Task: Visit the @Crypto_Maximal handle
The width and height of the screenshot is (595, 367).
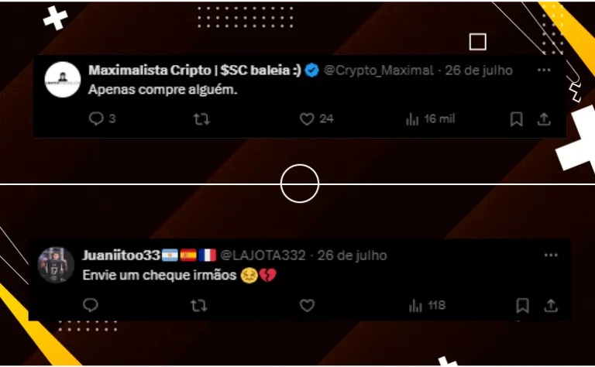Action: click(x=378, y=70)
